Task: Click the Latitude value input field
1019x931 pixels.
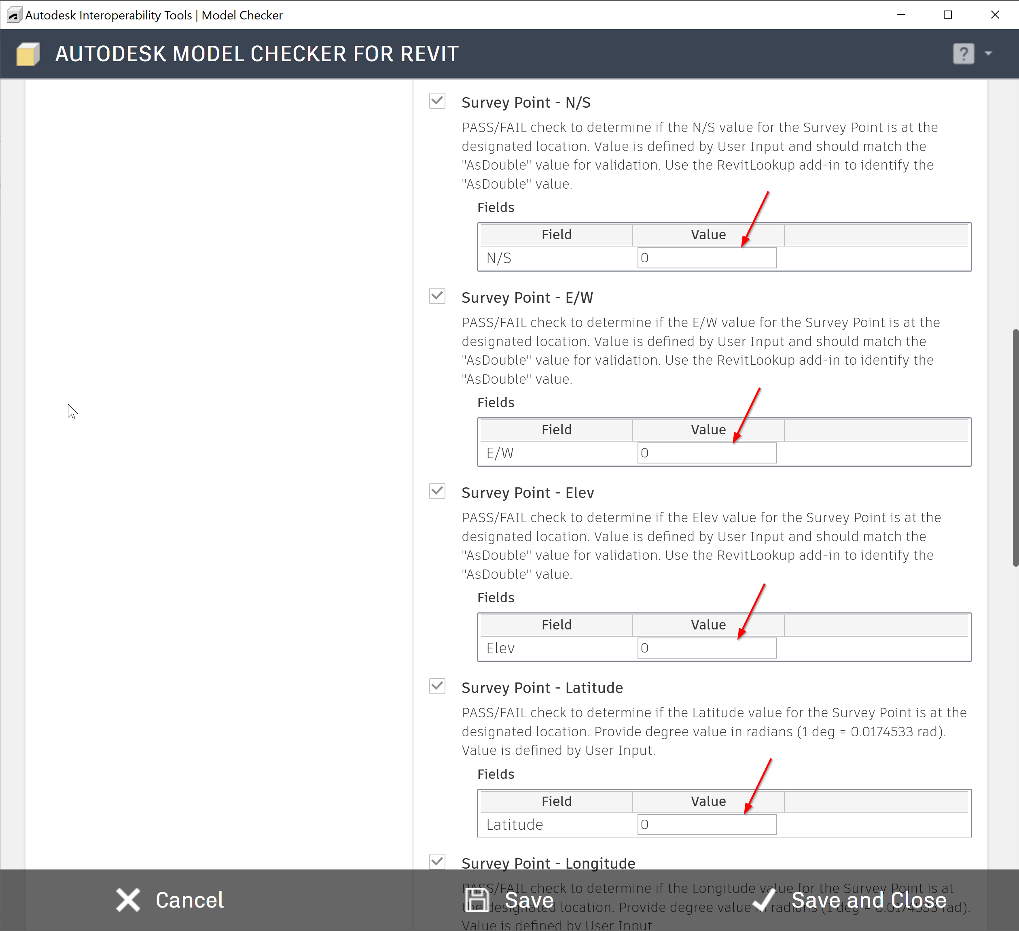Action: pos(707,825)
